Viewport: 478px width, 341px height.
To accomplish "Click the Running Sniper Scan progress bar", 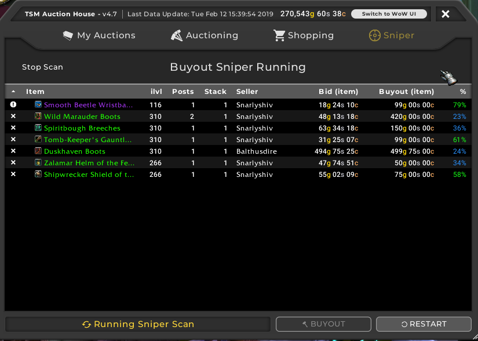I will pos(138,324).
